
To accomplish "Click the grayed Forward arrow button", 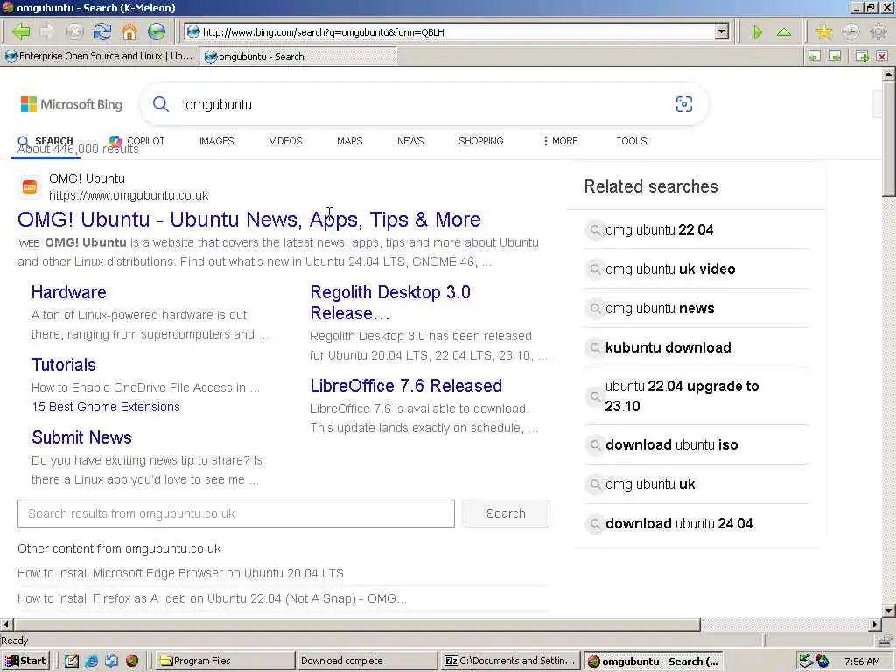I will 47,32.
